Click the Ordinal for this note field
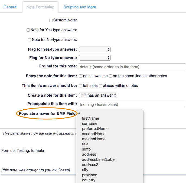Screen dimensions: 186x183 [x=132, y=67]
